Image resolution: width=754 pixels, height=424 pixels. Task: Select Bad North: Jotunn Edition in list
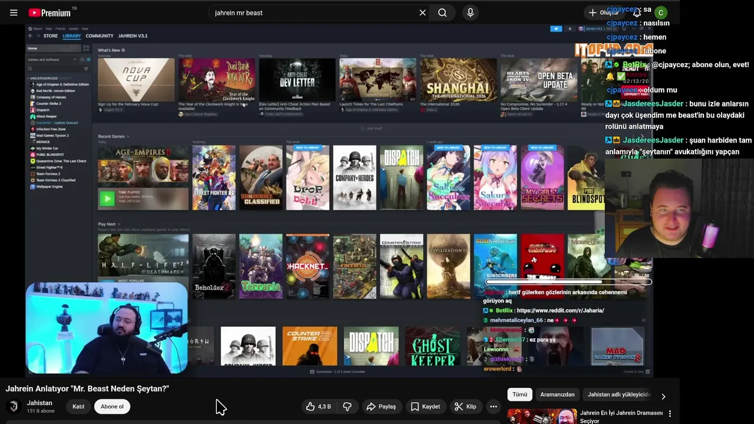[52, 91]
